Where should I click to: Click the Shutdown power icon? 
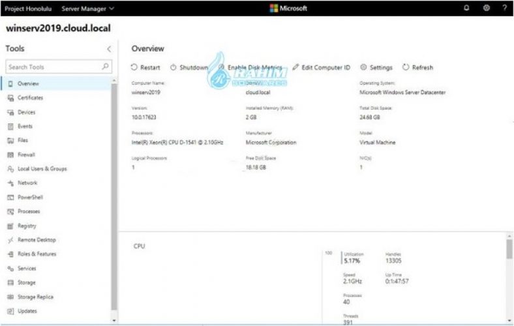point(173,67)
